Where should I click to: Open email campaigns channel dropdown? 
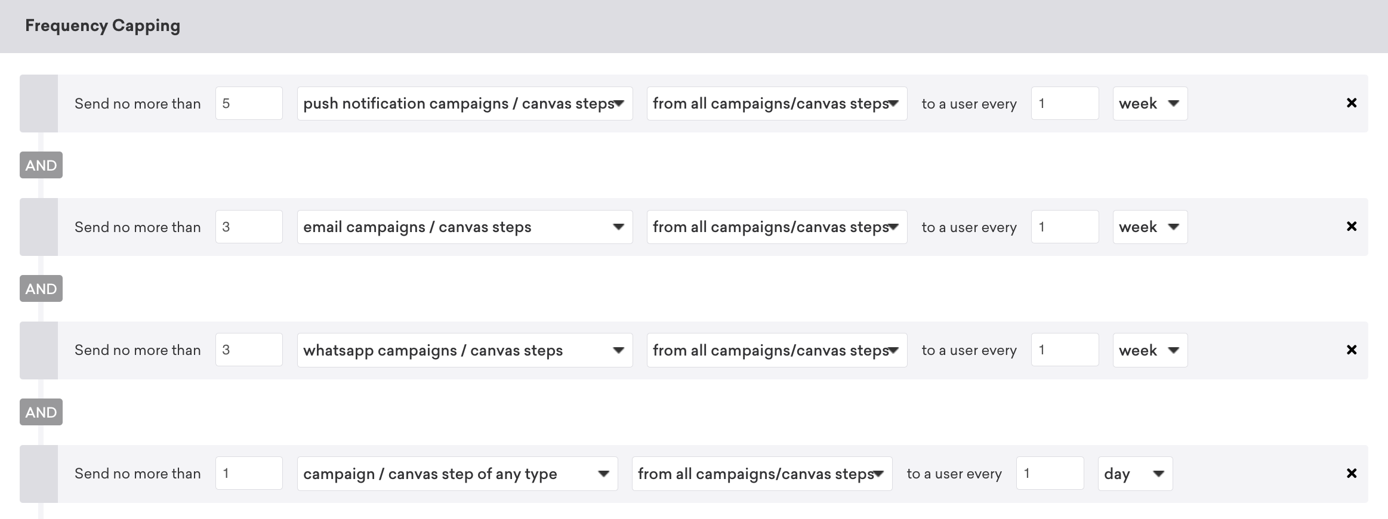pyautogui.click(x=465, y=227)
